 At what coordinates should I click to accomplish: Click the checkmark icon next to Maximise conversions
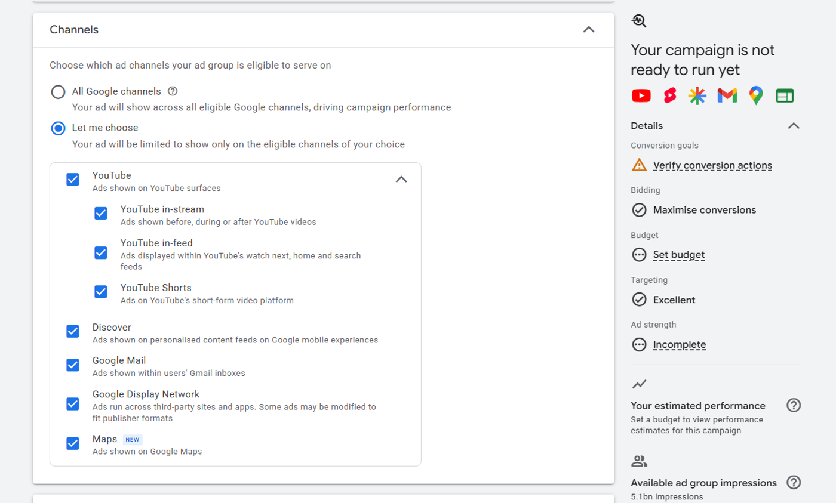pyautogui.click(x=639, y=210)
